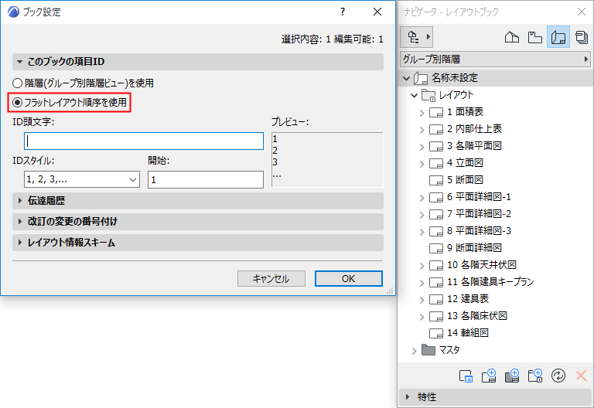Click the new subset icon

[535, 376]
